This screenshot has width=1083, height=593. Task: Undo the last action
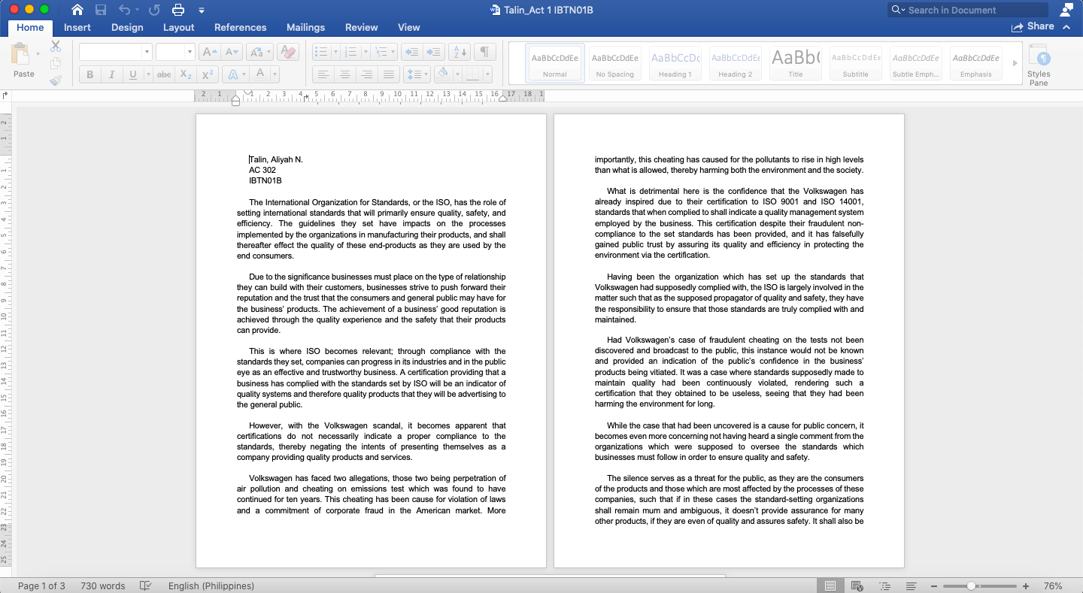click(x=124, y=10)
